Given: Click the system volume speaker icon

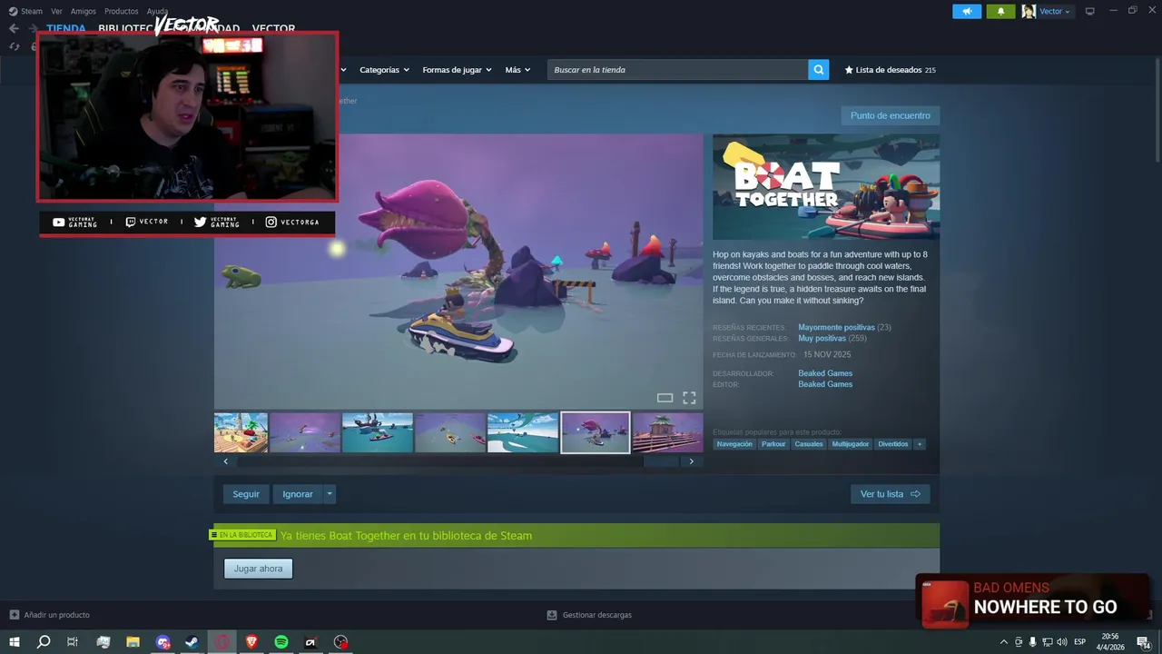Looking at the screenshot, I should pyautogui.click(x=1061, y=642).
